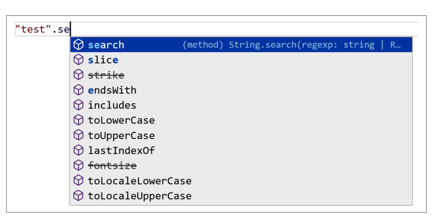432x216 pixels.
Task: Click the cube icon beside fontsize
Action: [x=79, y=165]
